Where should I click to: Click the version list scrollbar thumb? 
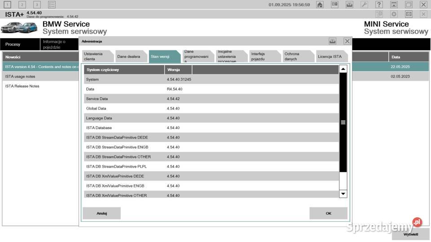pyautogui.click(x=343, y=122)
